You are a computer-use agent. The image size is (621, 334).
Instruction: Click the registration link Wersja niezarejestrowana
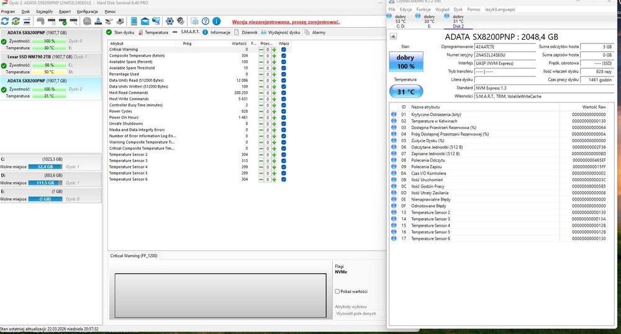(286, 22)
